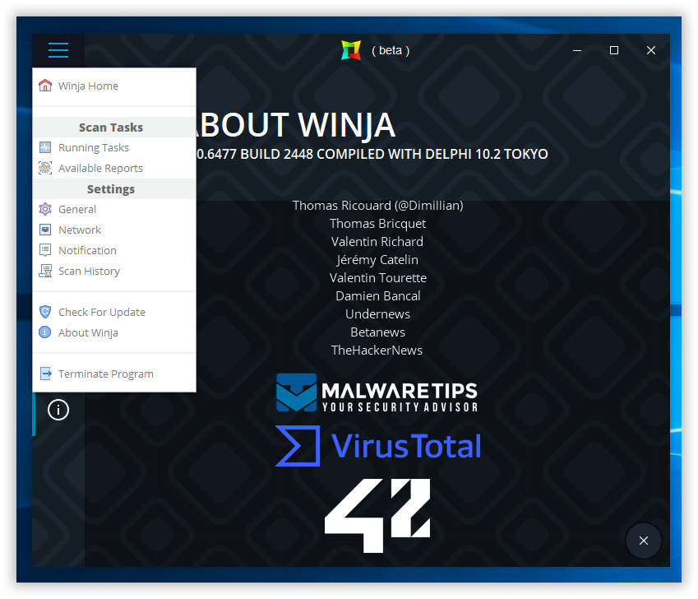The width and height of the screenshot is (698, 599).
Task: Open Notification settings entry
Action: (x=114, y=250)
